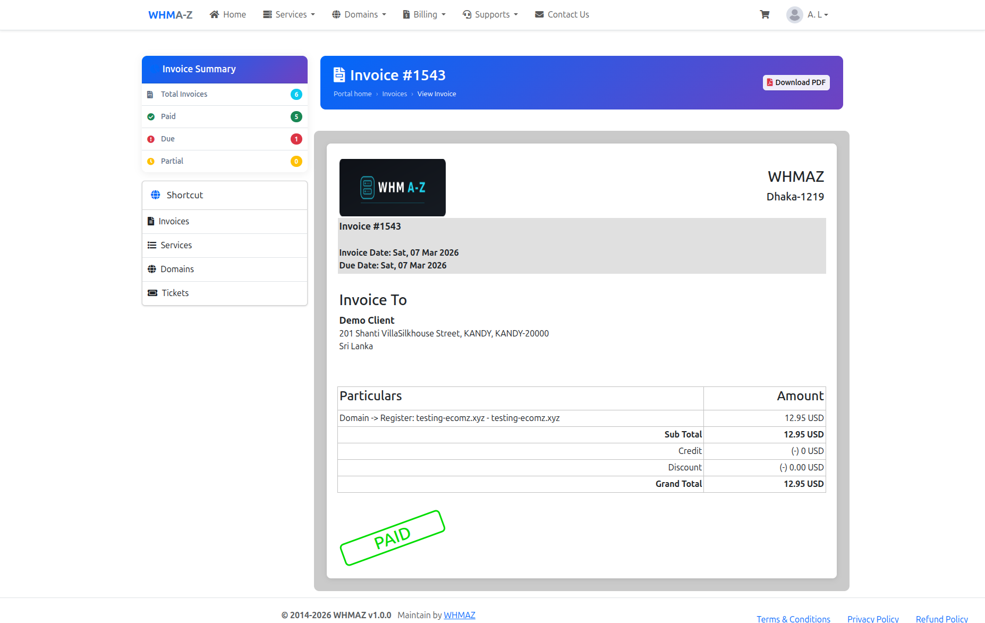Click the Download PDF button
This screenshot has height=623, width=985.
(x=796, y=82)
